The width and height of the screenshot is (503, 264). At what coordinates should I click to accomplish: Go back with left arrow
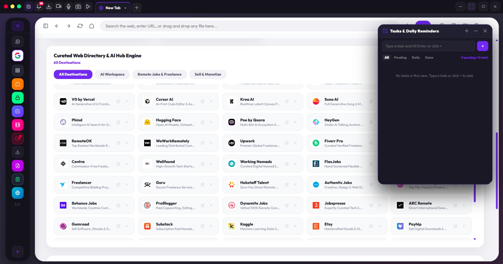(x=57, y=26)
